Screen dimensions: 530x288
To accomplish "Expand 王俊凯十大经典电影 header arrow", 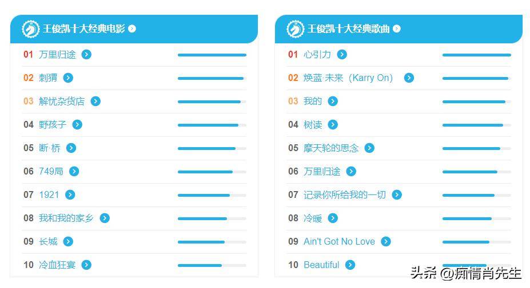I will pyautogui.click(x=132, y=29).
